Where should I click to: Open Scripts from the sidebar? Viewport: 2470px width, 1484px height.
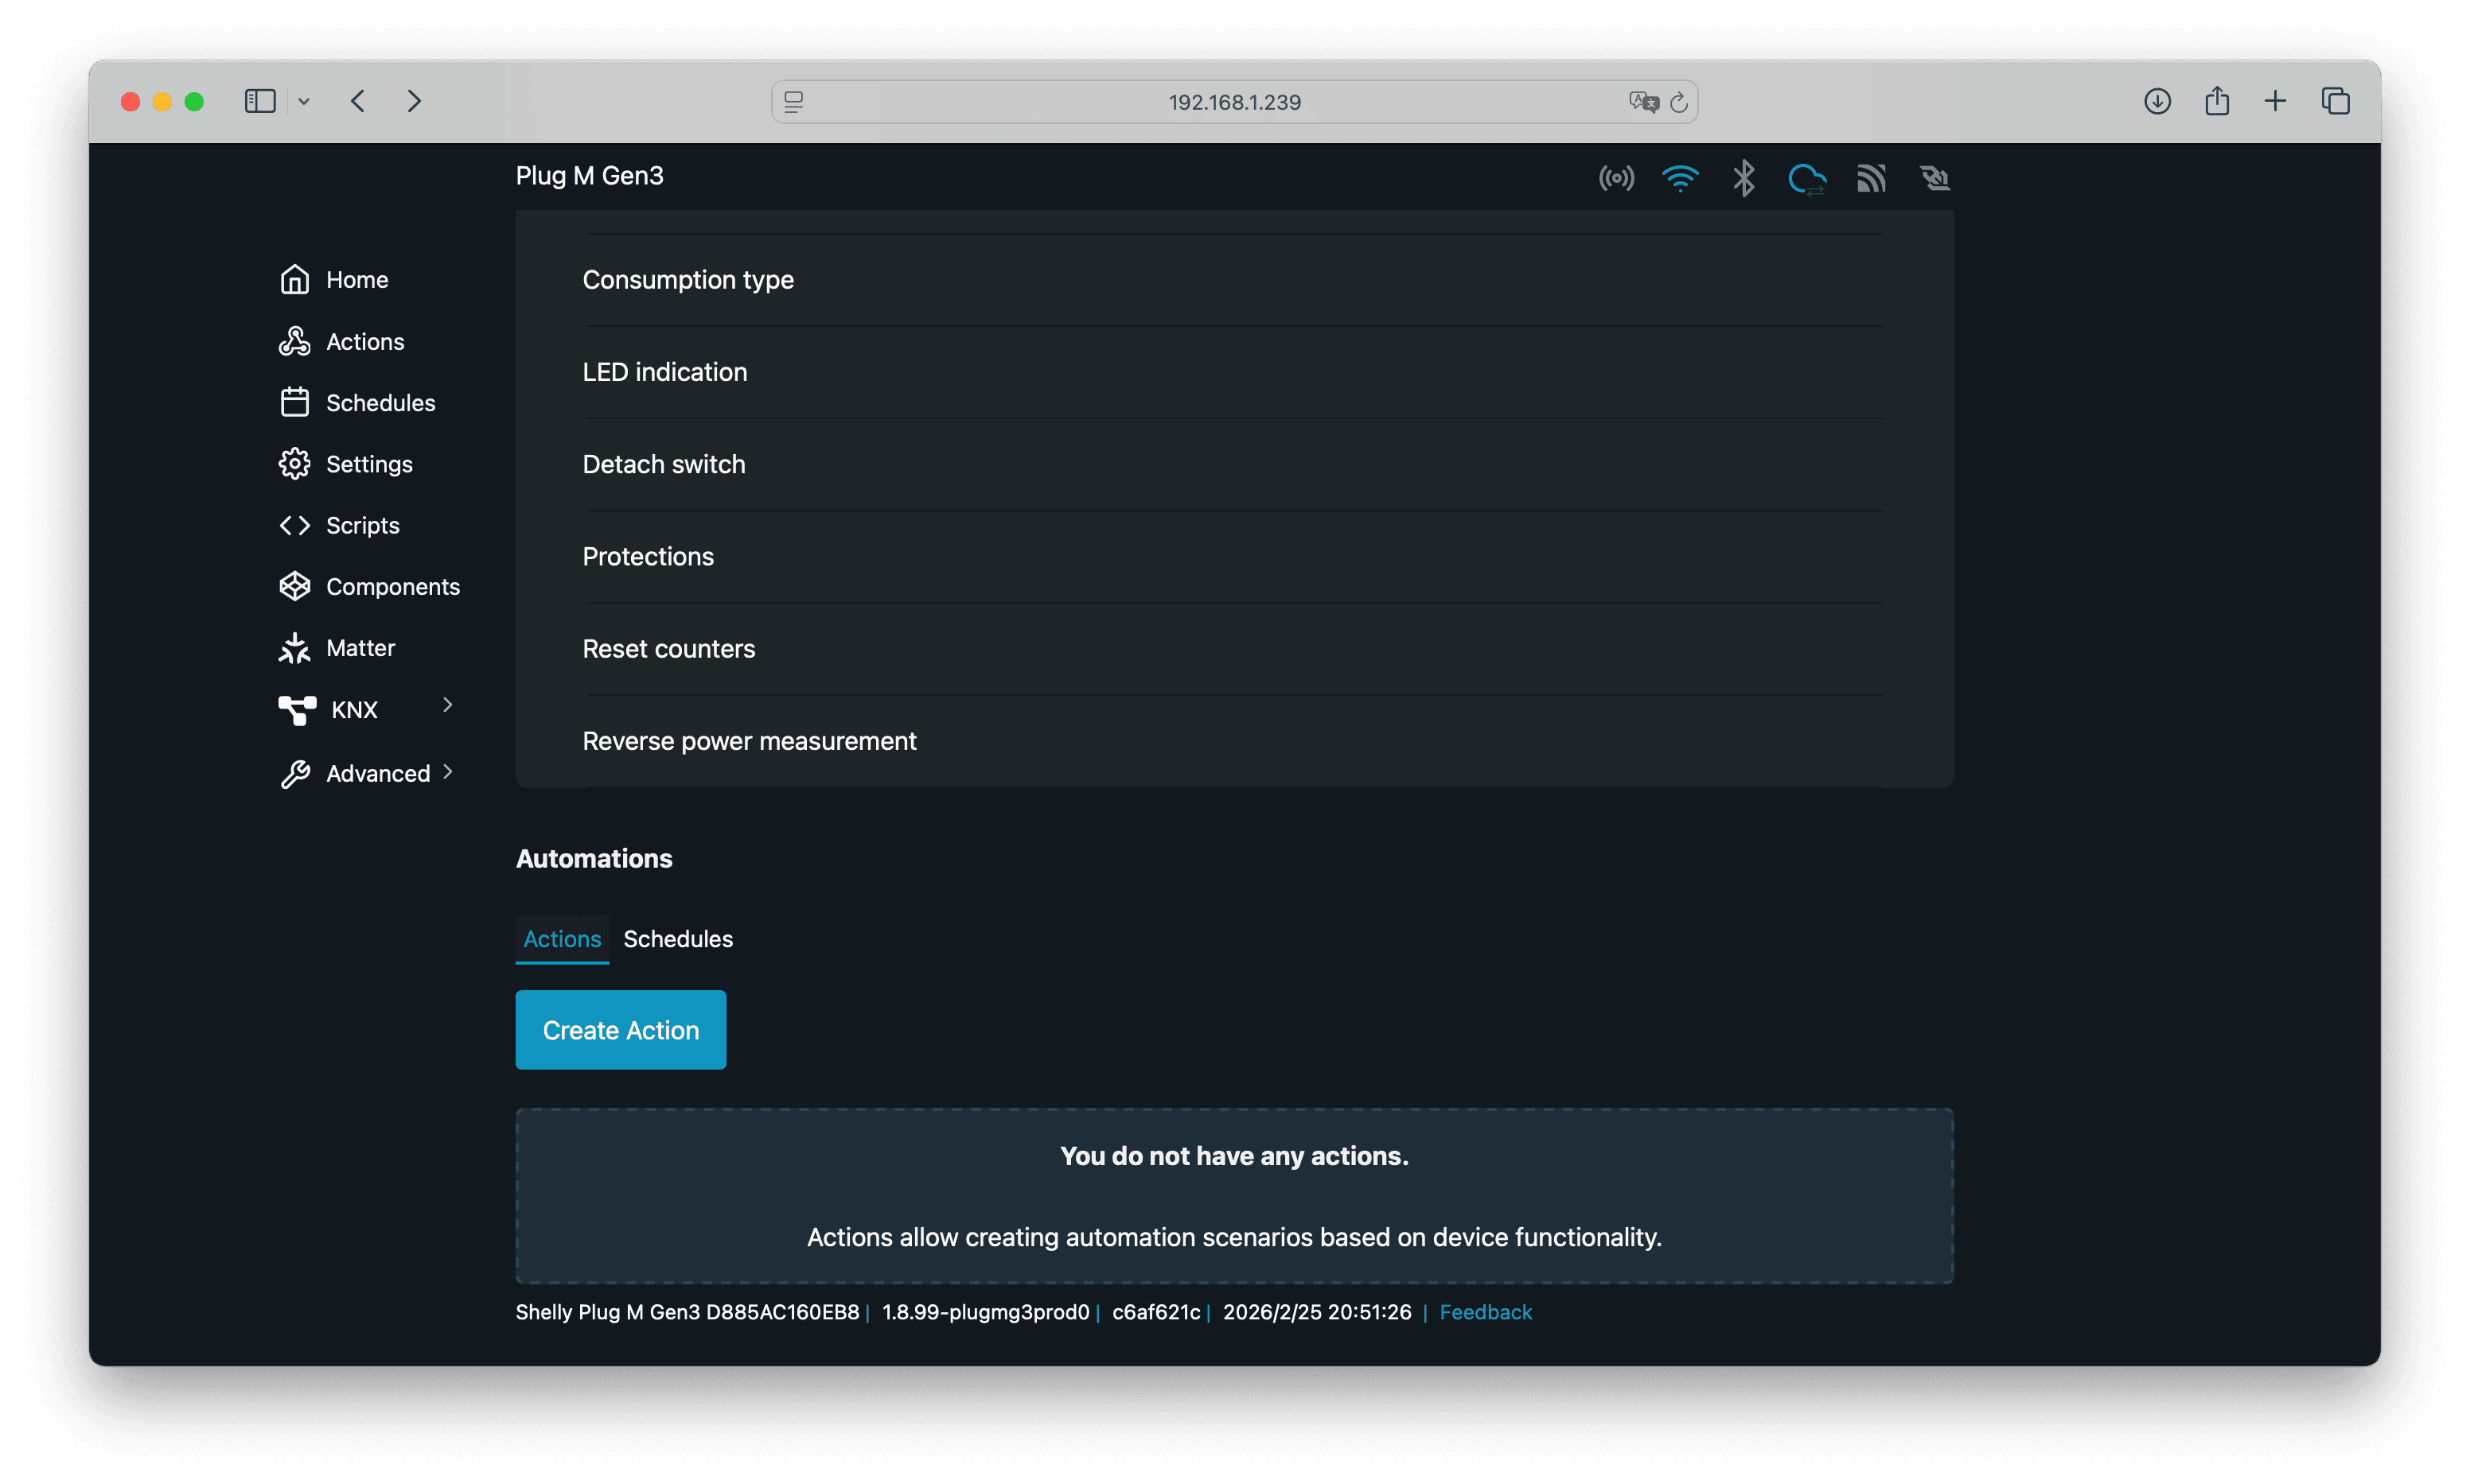(361, 525)
